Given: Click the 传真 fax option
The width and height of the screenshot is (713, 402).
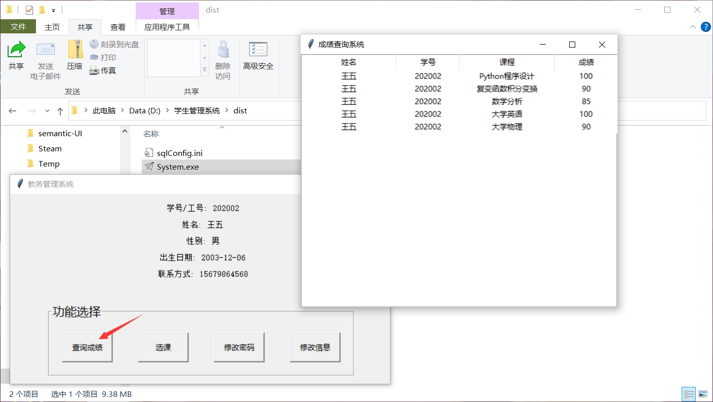Looking at the screenshot, I should coord(103,70).
